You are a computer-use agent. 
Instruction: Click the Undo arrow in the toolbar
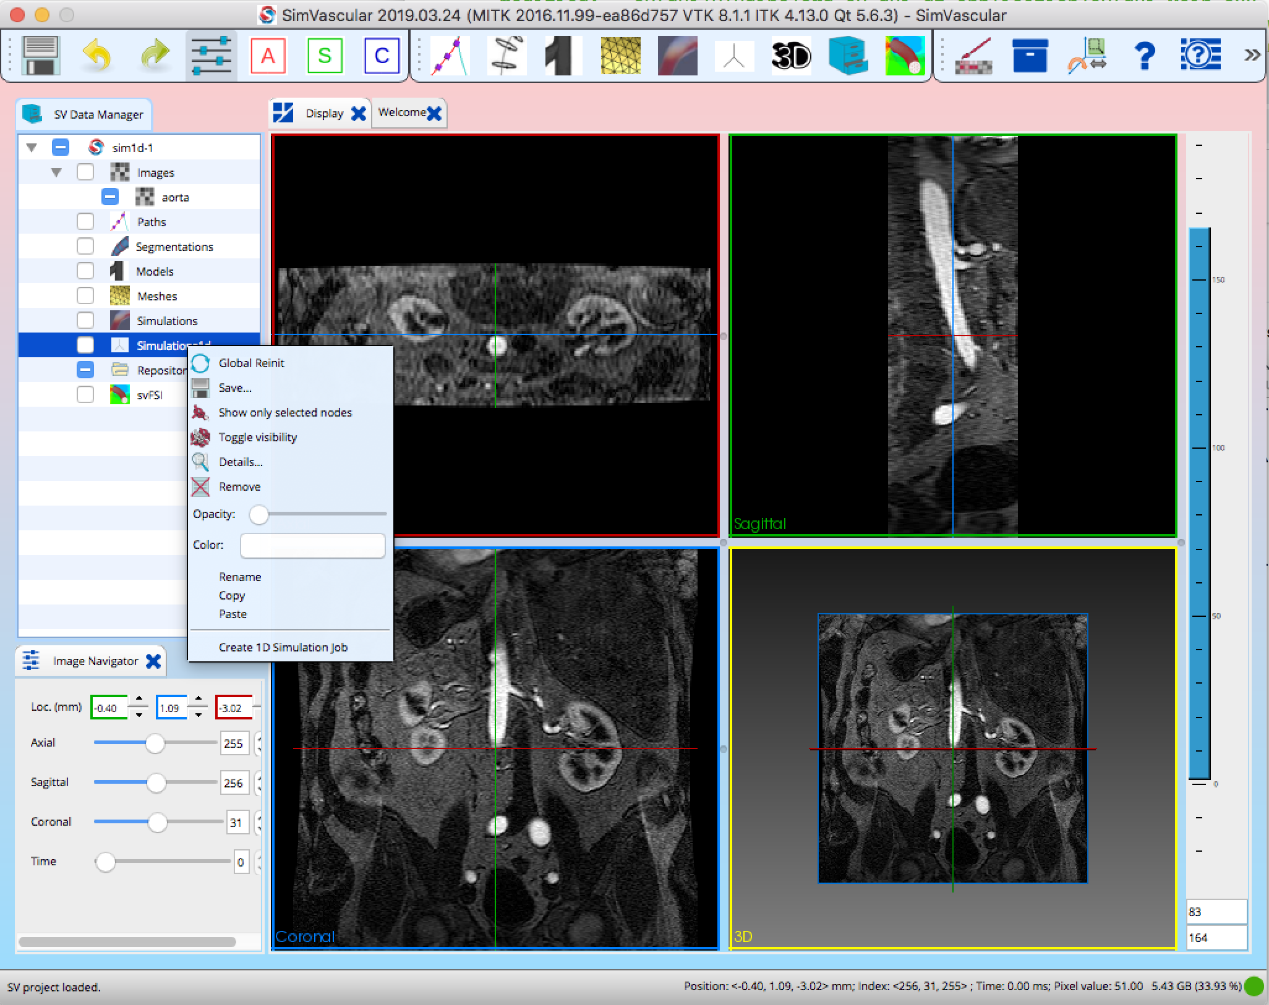click(96, 55)
